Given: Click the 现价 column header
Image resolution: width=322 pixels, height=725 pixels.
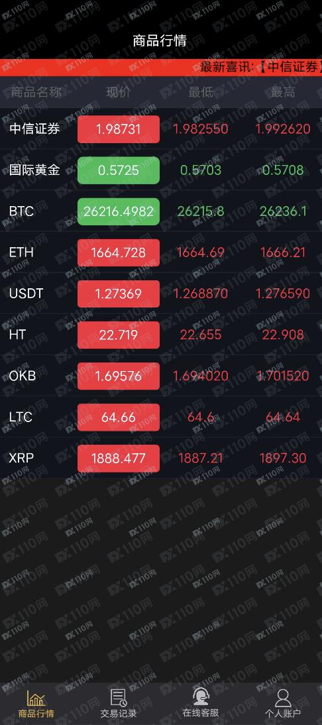Looking at the screenshot, I should [x=119, y=92].
